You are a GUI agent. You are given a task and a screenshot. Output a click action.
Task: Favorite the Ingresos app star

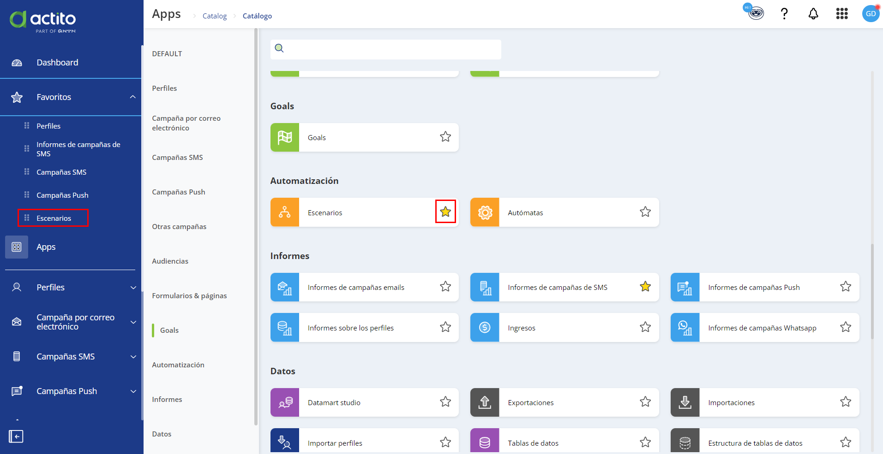645,327
